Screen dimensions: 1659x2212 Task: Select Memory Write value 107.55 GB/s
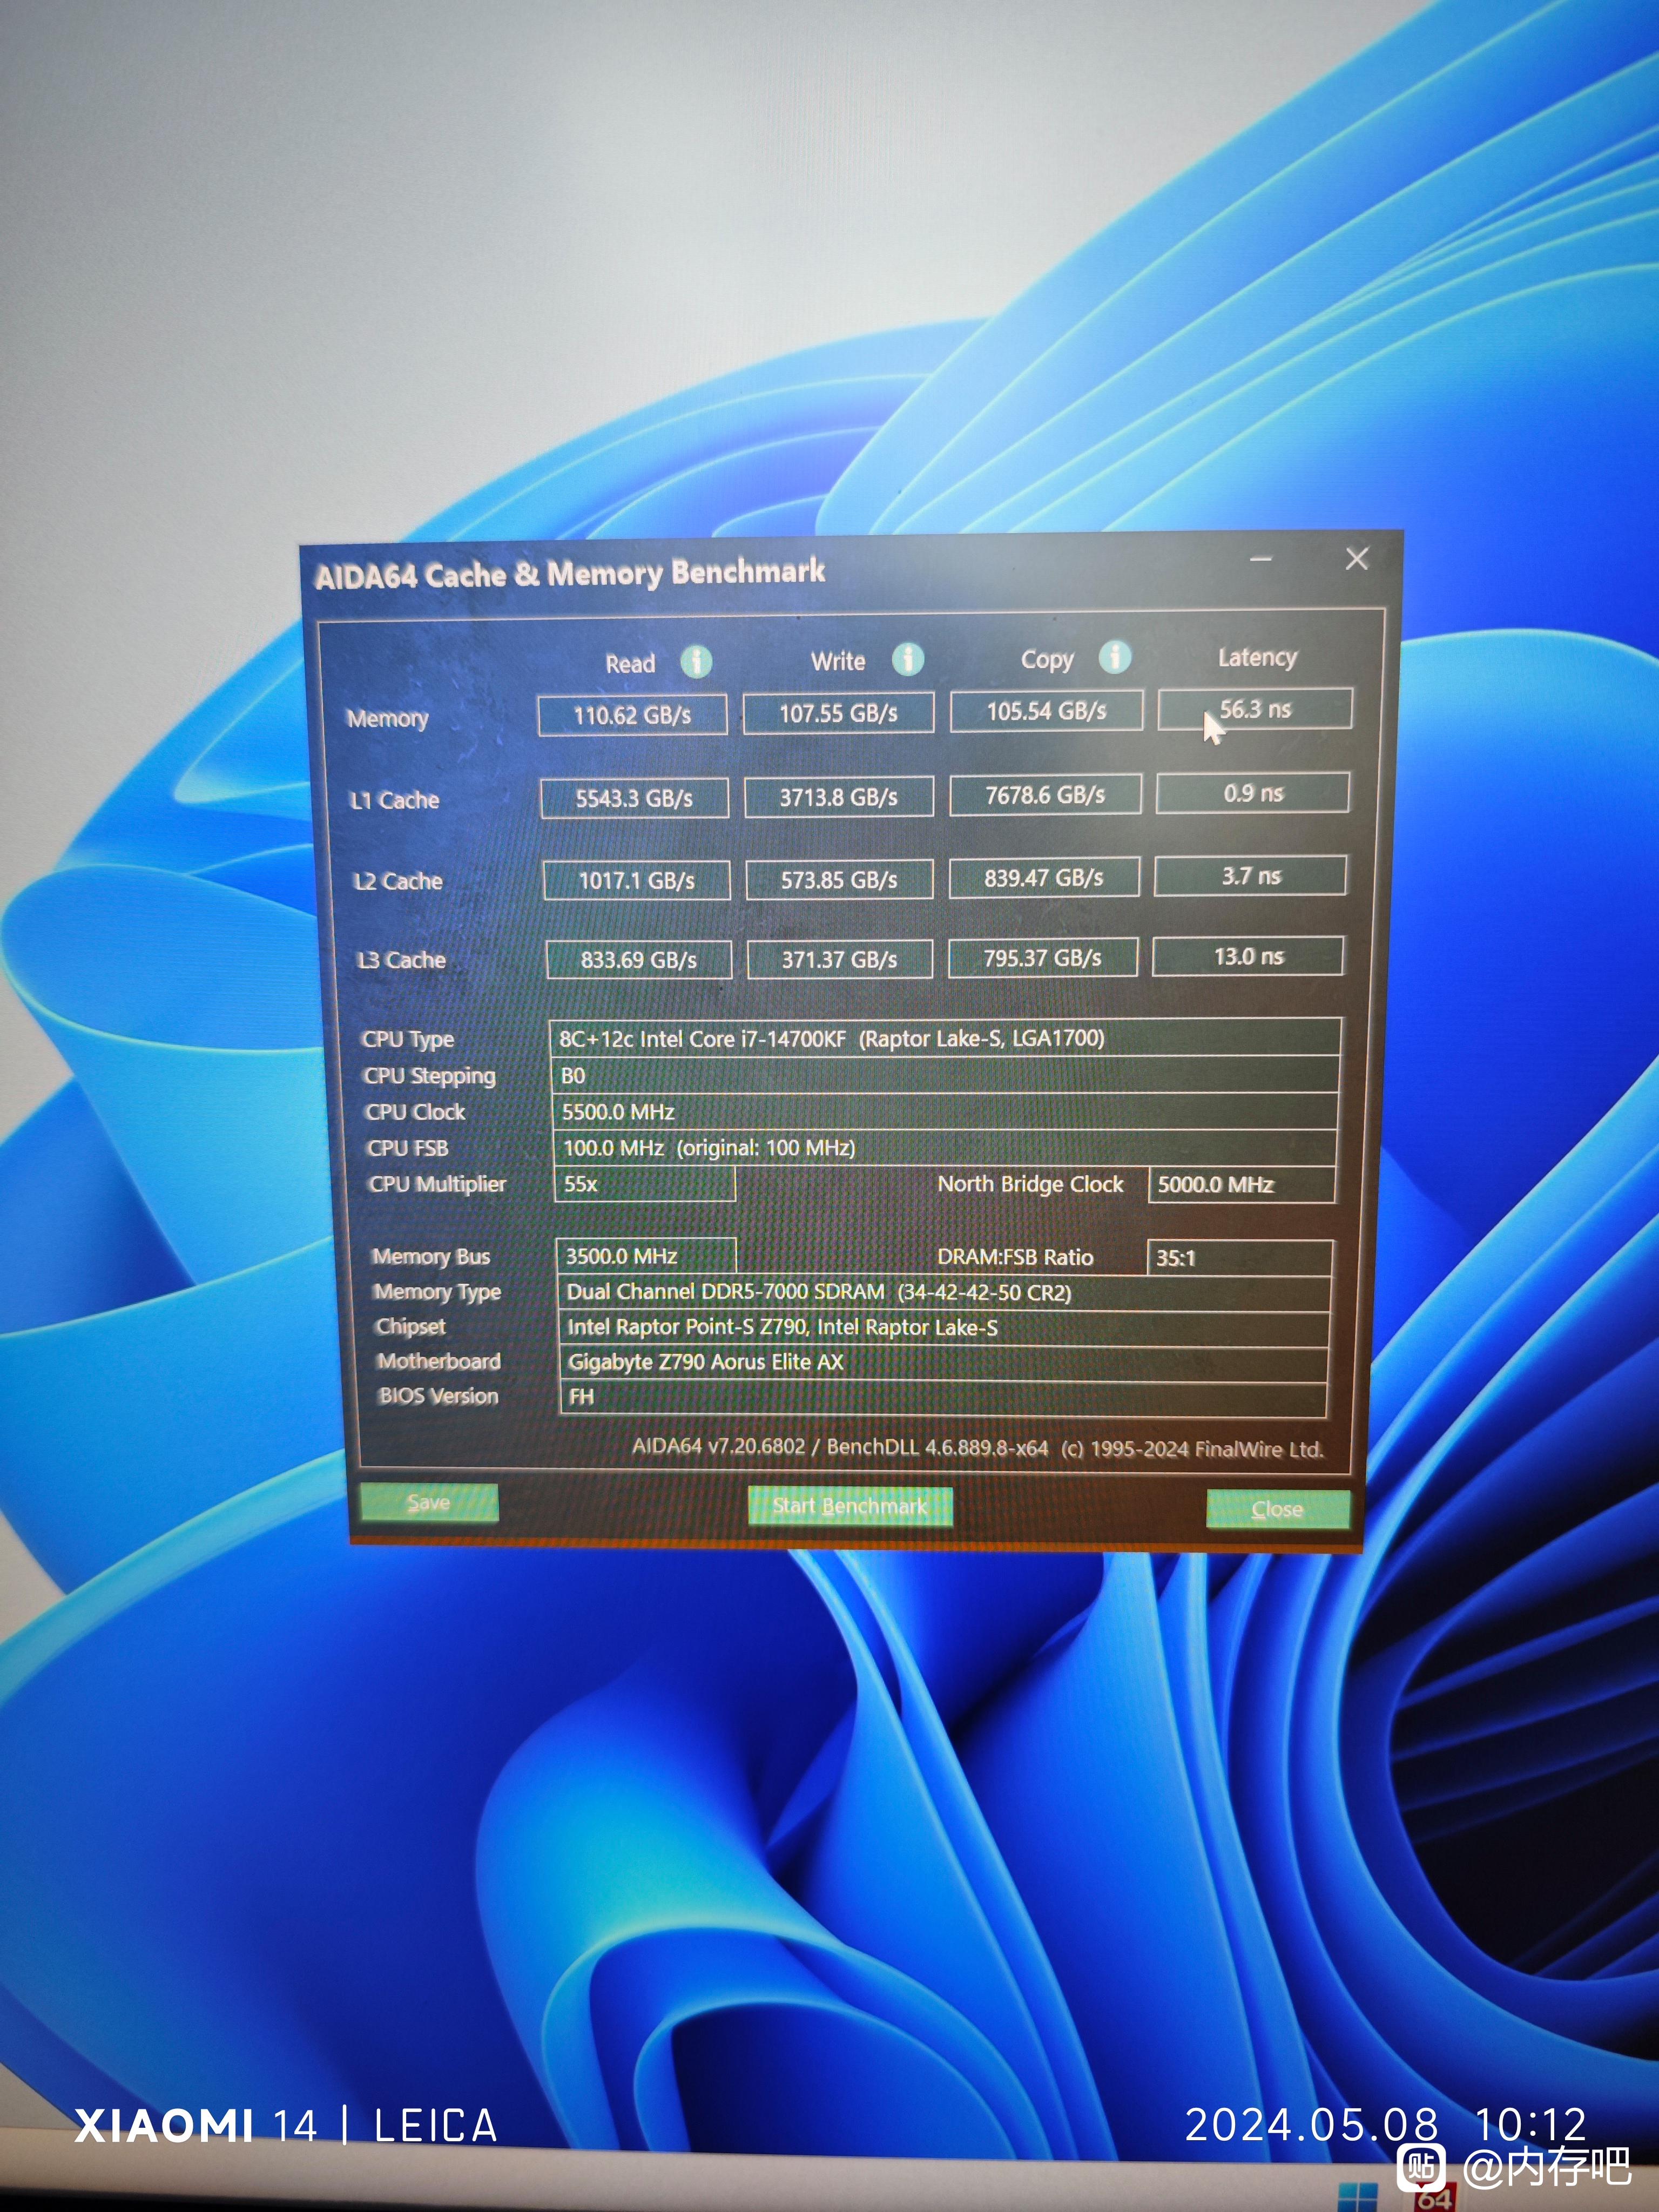pos(839,713)
